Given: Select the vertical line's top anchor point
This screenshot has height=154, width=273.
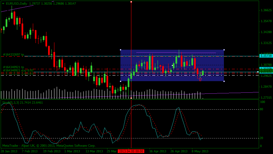Looking at the screenshot, I should [x=131, y=2].
